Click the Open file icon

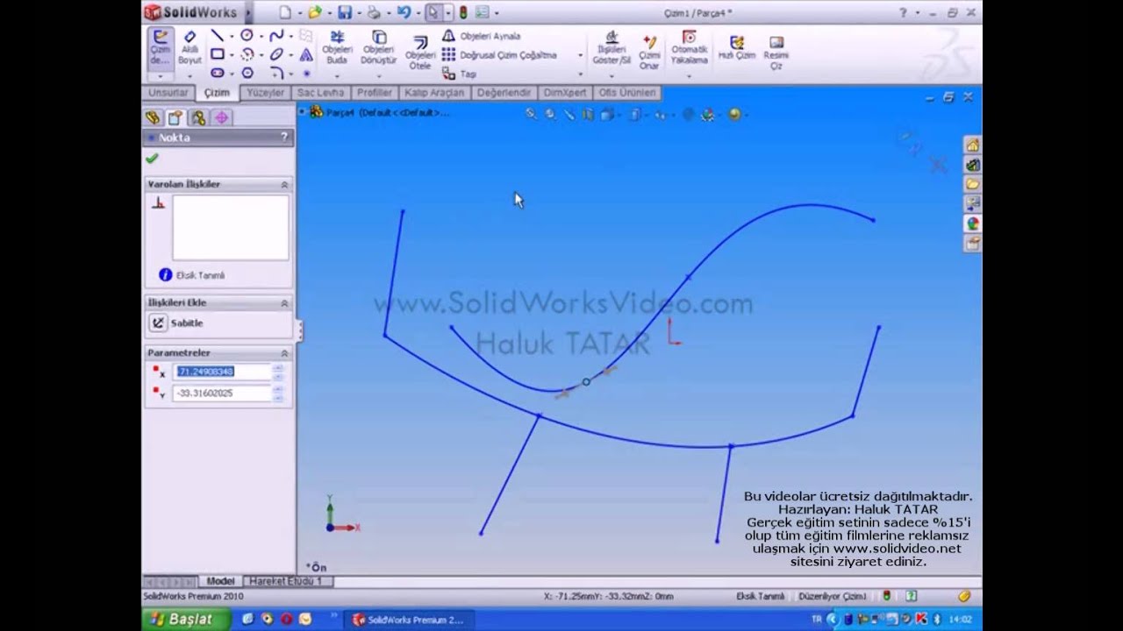314,12
